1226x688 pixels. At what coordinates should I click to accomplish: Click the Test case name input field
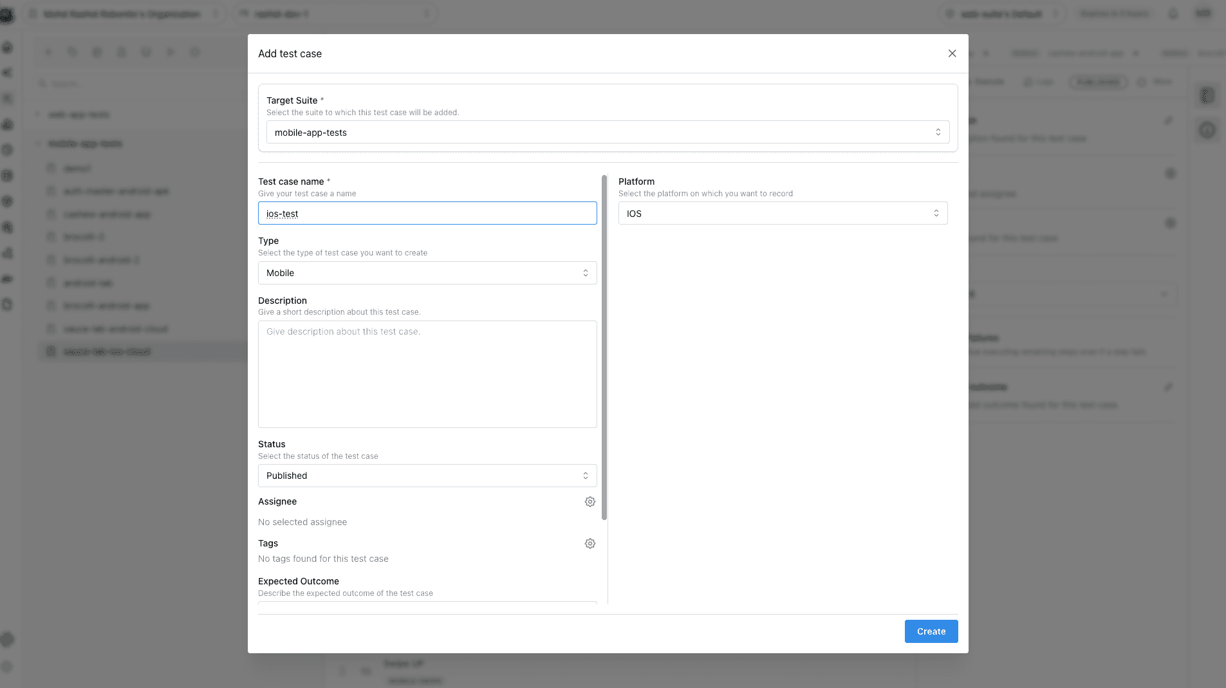(427, 213)
